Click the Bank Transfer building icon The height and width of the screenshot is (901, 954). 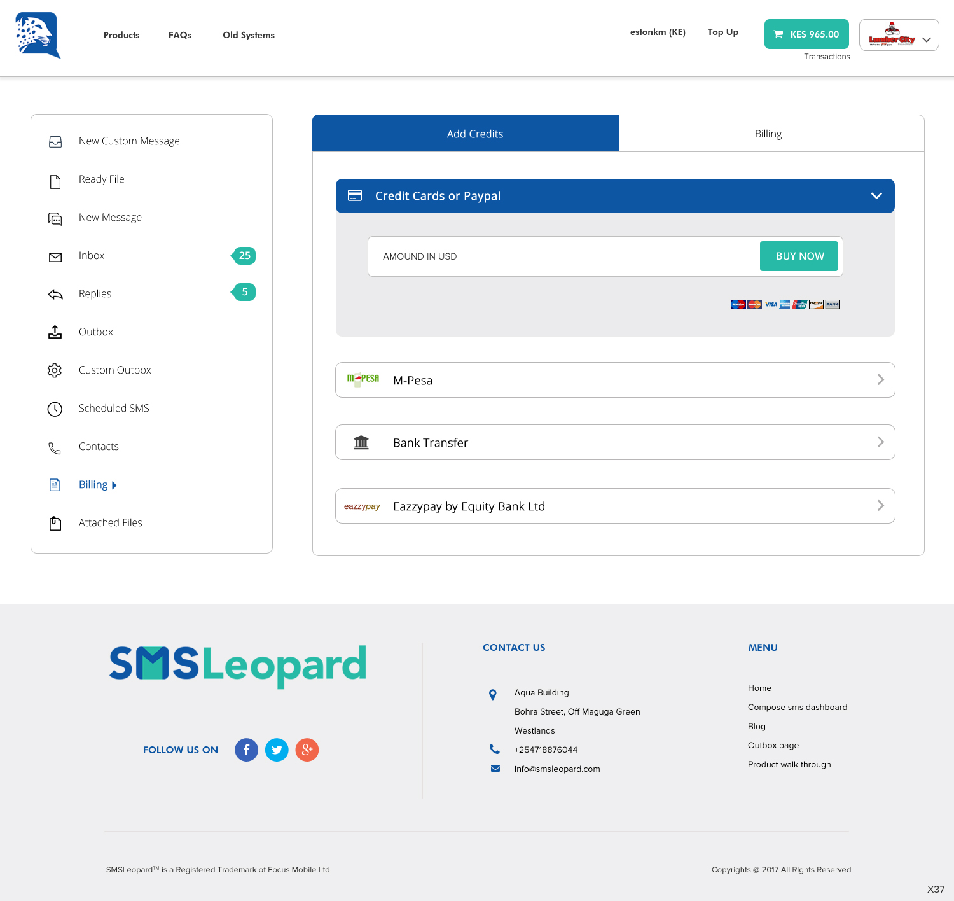tap(361, 442)
